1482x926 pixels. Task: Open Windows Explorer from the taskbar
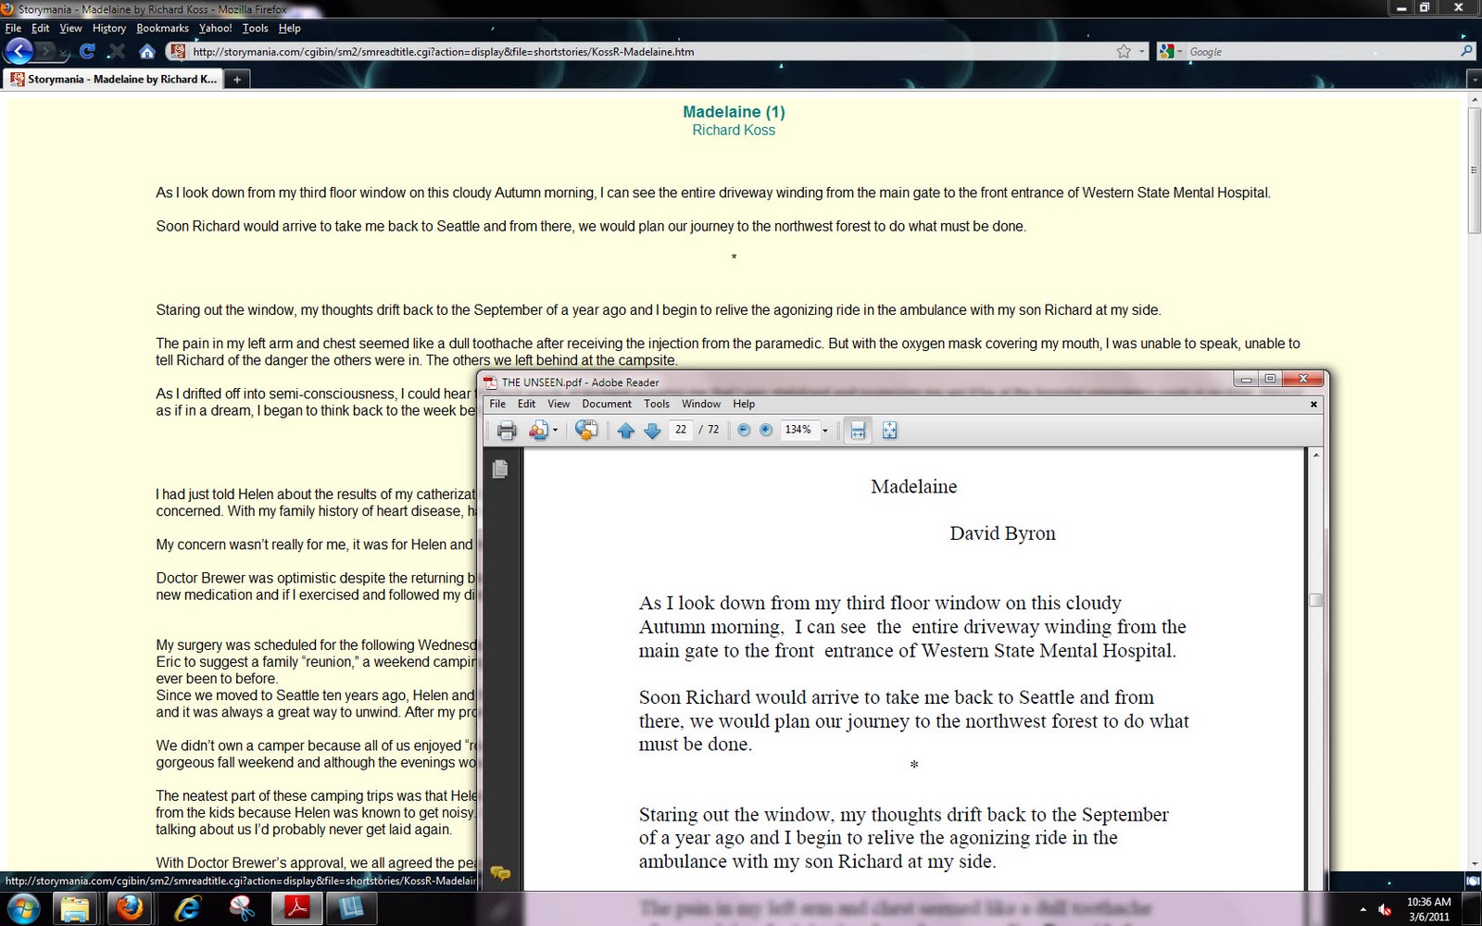75,909
